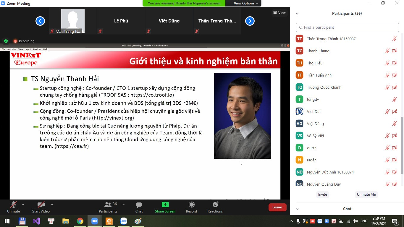Unmute the microphone in meeting toolbar
The height and width of the screenshot is (227, 404).
(x=13, y=205)
